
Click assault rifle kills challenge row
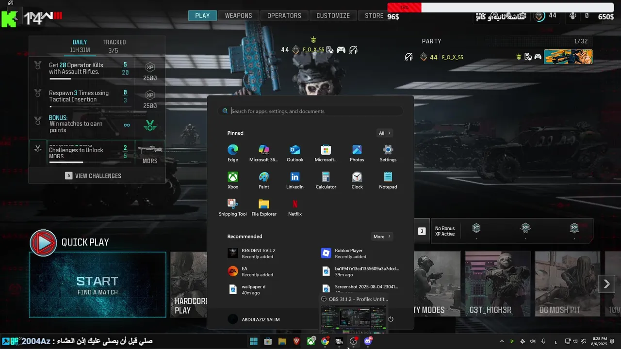(97, 70)
